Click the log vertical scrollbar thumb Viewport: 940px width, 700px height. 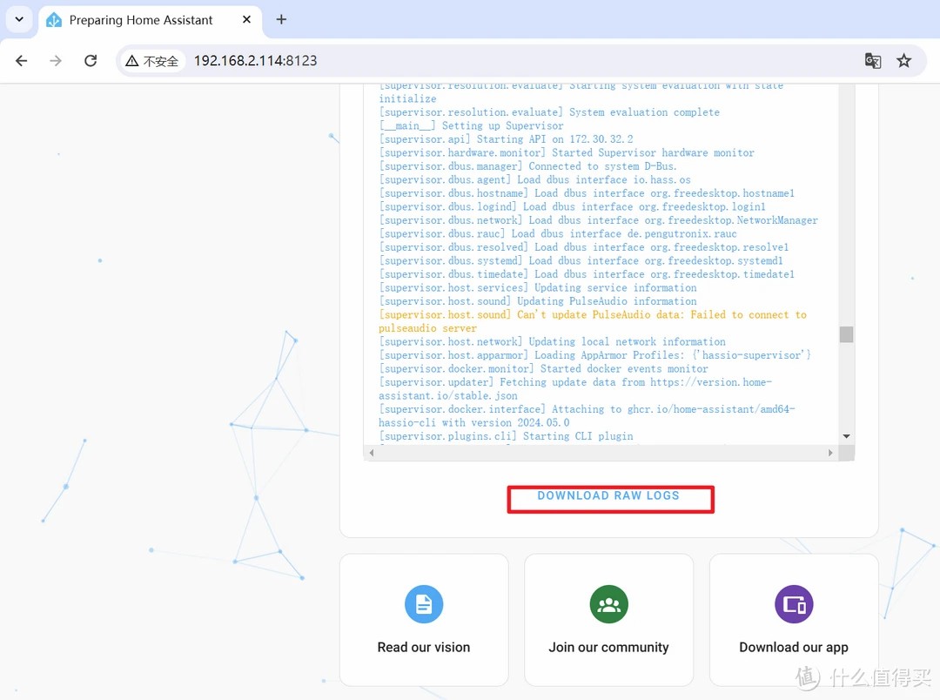[x=846, y=334]
